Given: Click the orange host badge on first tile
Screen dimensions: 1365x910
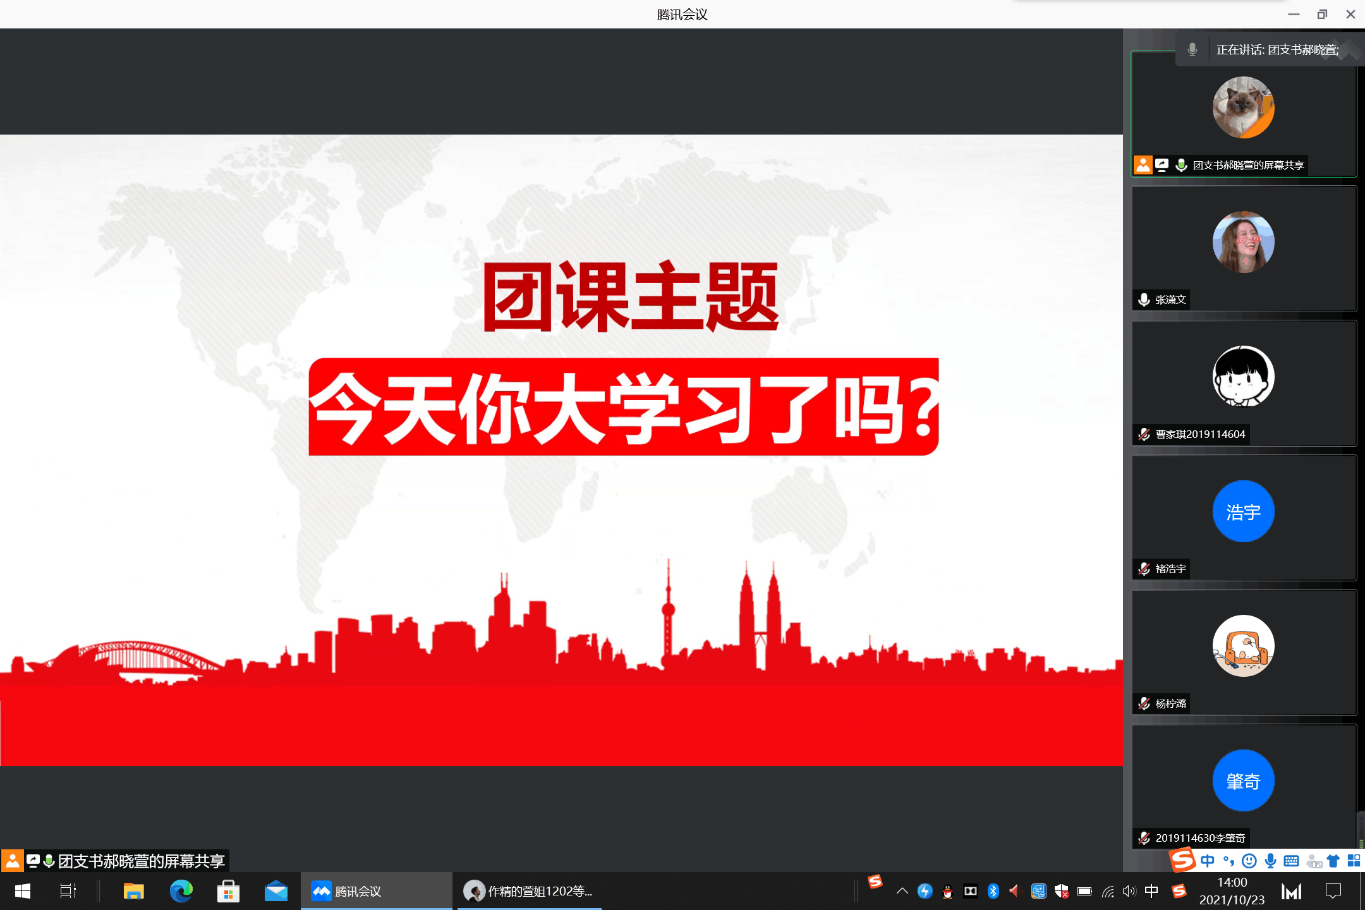Looking at the screenshot, I should 1143,165.
